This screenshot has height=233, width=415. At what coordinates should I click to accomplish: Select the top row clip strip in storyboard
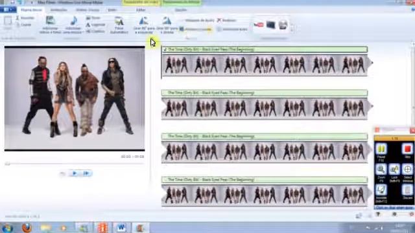[264, 65]
